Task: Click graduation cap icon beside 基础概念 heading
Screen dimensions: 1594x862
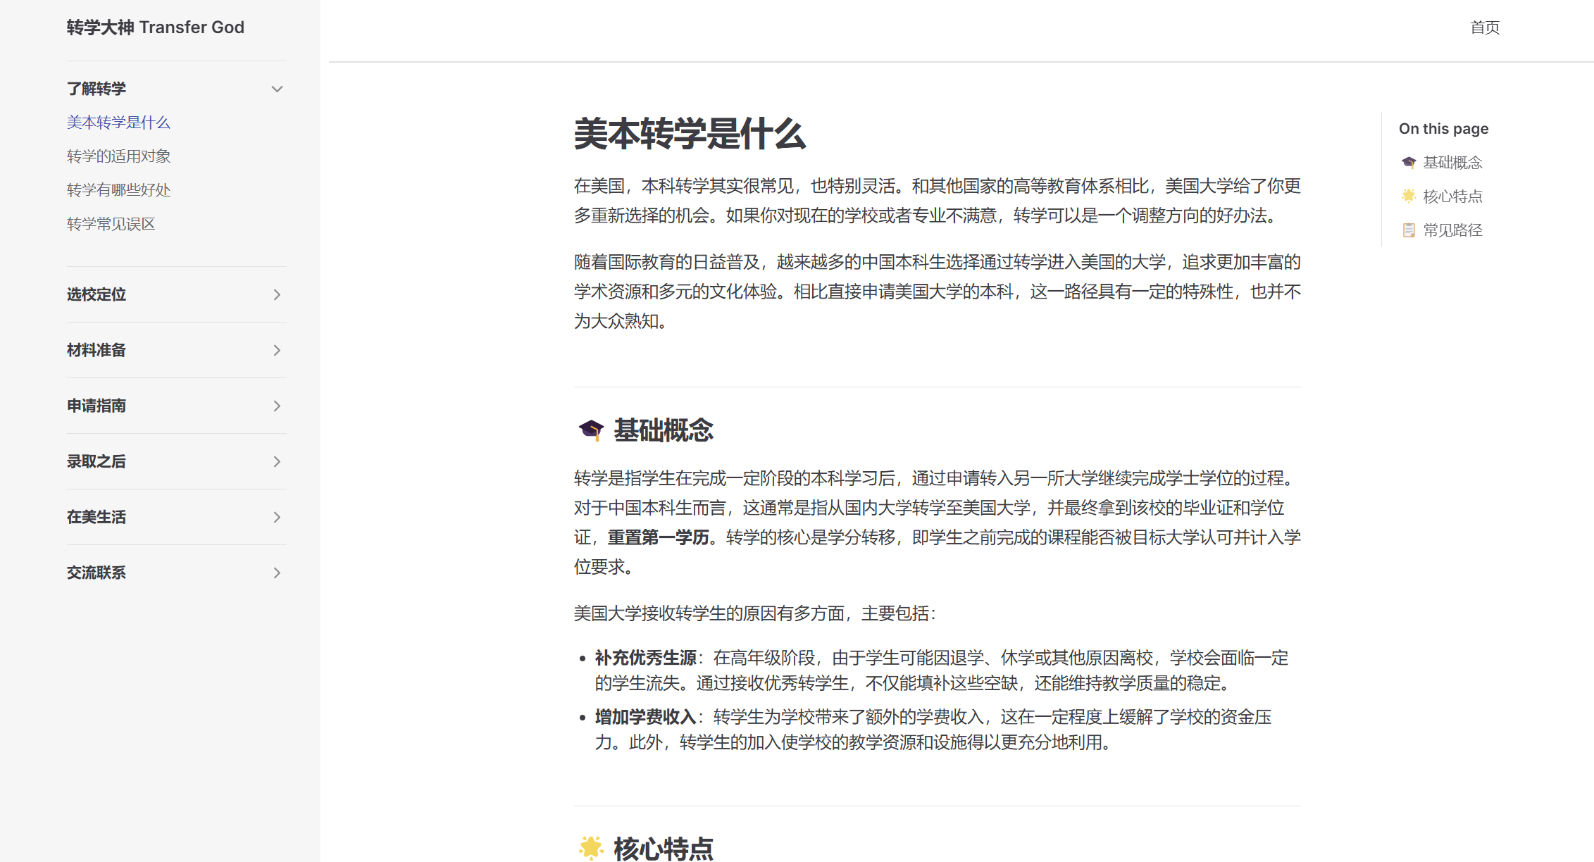Action: click(x=590, y=429)
